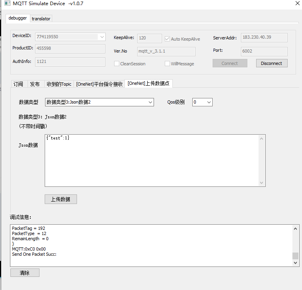Viewport: 302px width, 290px height.
Task: Open the DeviceID dropdown list
Action: (102, 37)
